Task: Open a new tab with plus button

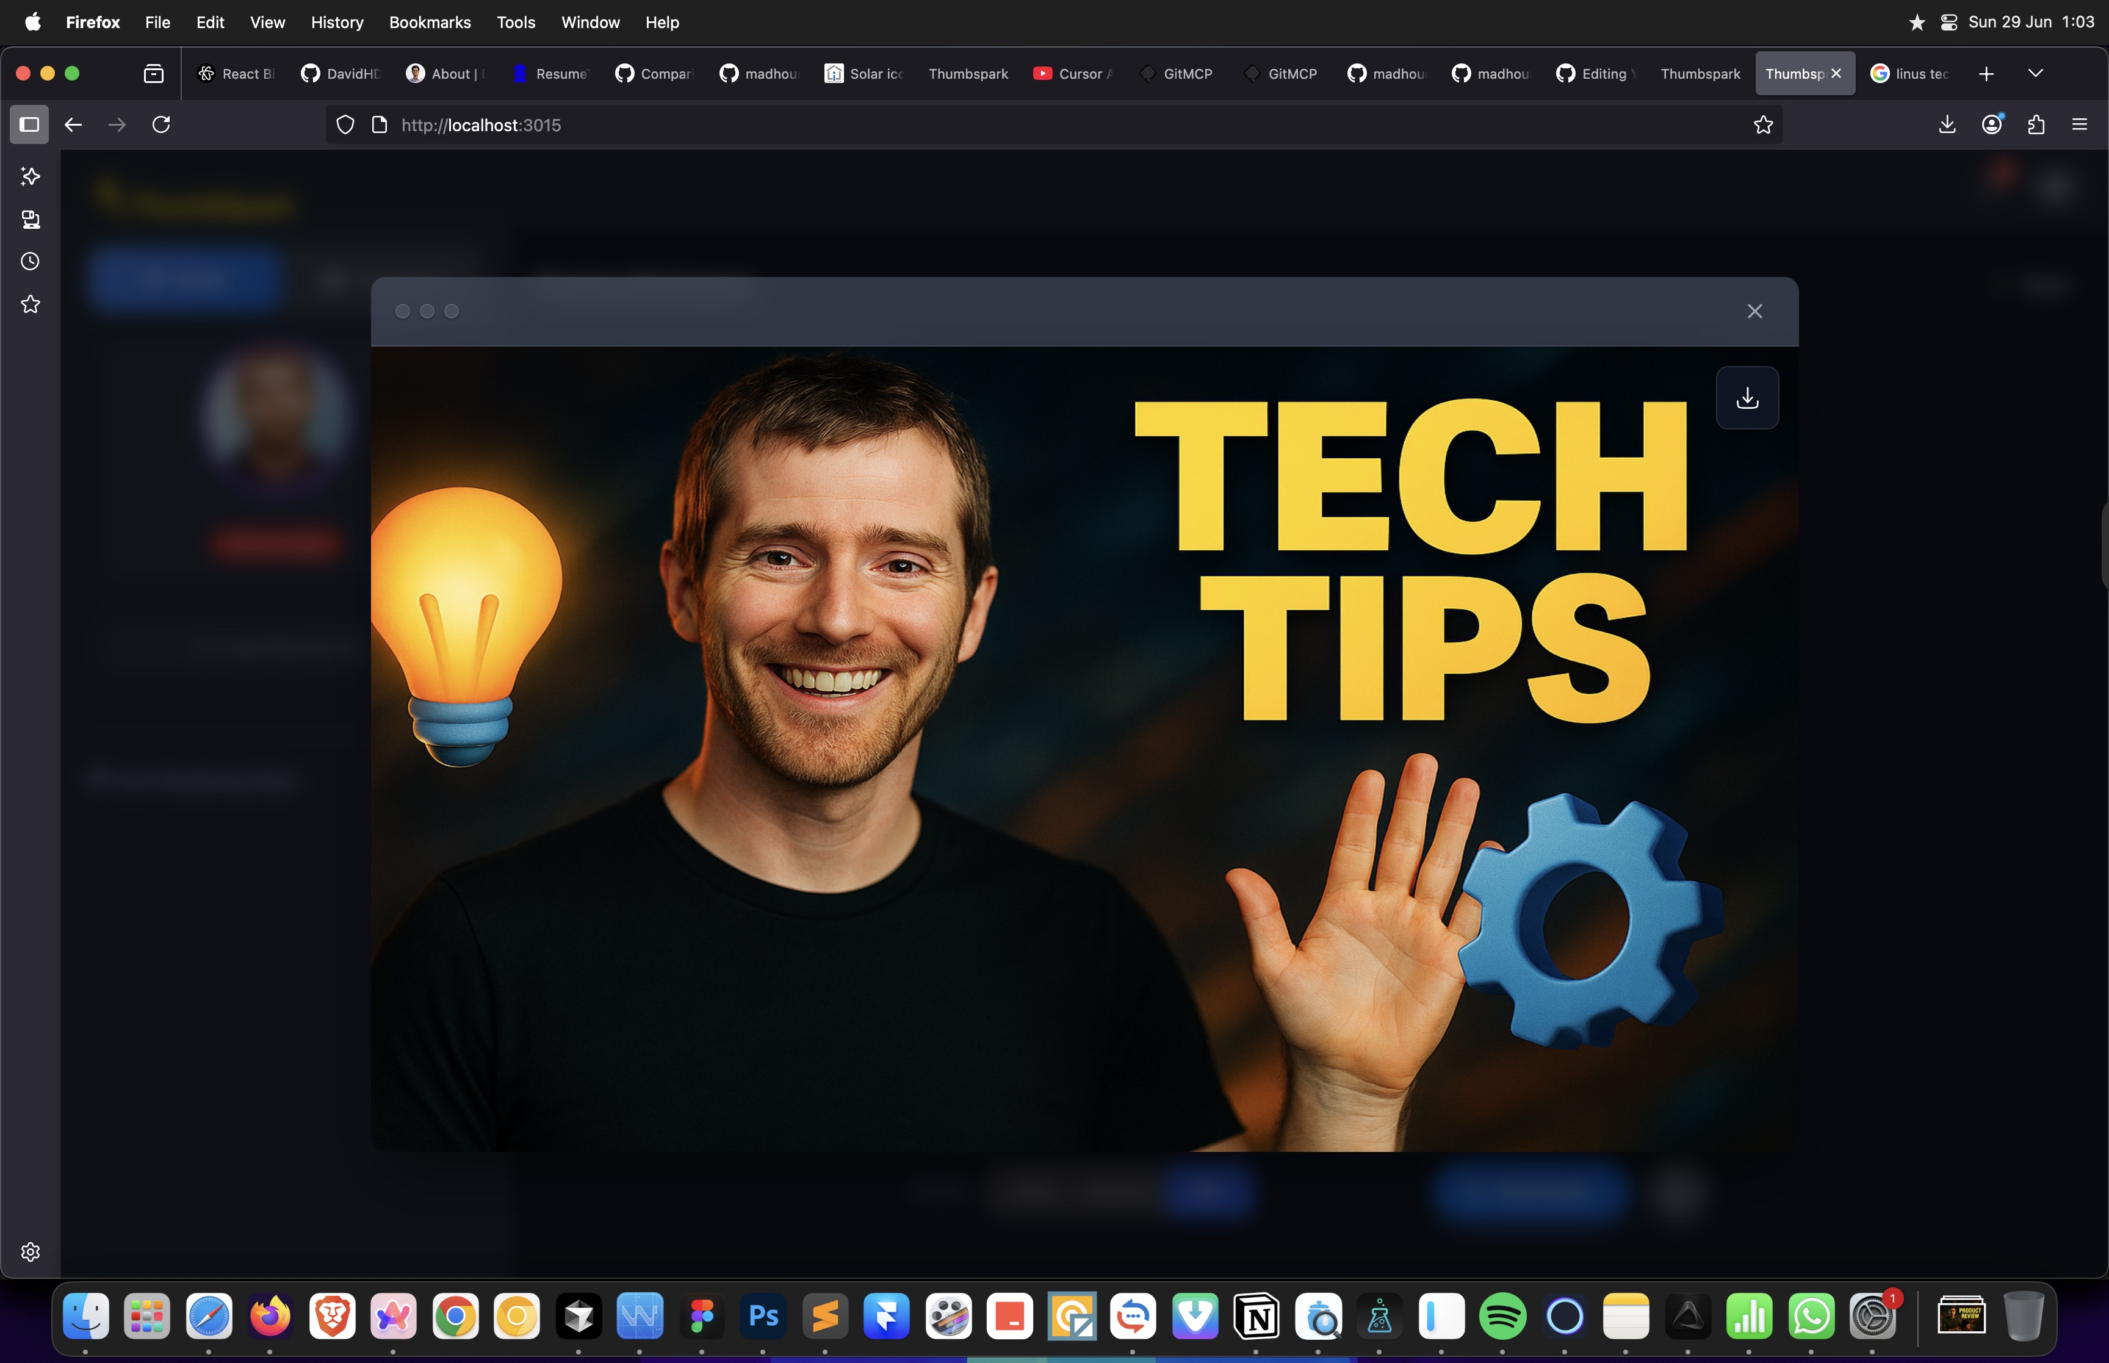Action: (x=1986, y=73)
